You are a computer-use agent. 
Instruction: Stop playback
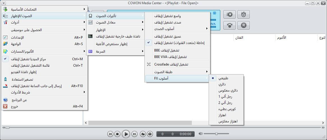tap(118, 134)
